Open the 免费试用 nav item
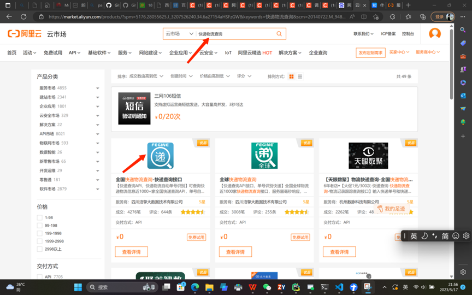Image resolution: width=472 pixels, height=295 pixels. coord(52,52)
